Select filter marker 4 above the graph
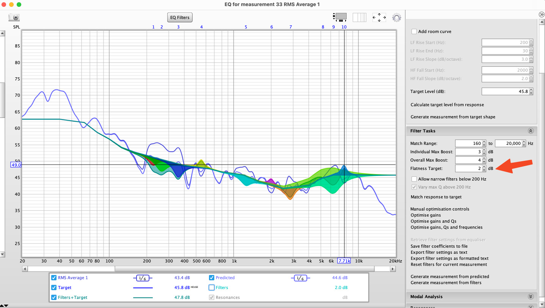The image size is (545, 308). pyautogui.click(x=201, y=27)
